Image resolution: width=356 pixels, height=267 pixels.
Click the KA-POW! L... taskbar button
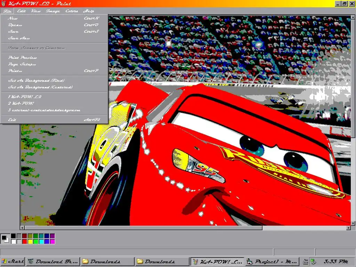click(x=217, y=261)
